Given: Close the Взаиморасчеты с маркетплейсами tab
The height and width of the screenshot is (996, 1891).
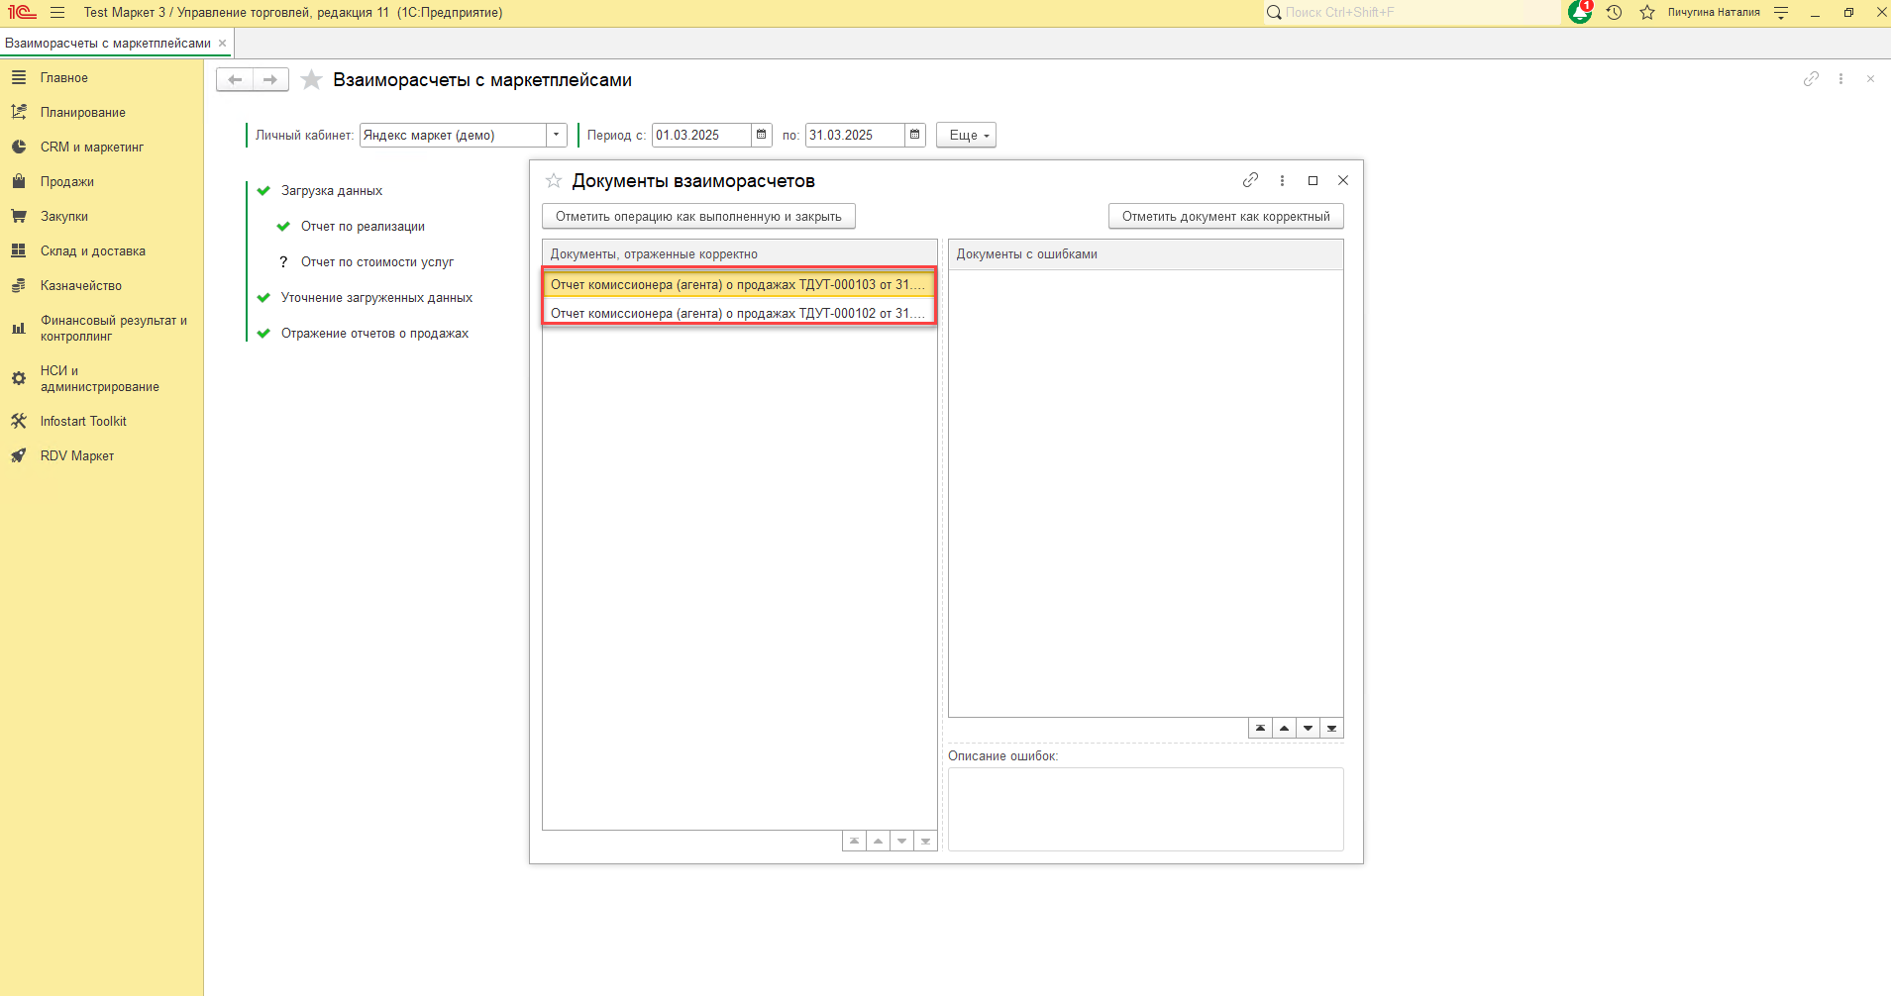Looking at the screenshot, I should [x=223, y=44].
